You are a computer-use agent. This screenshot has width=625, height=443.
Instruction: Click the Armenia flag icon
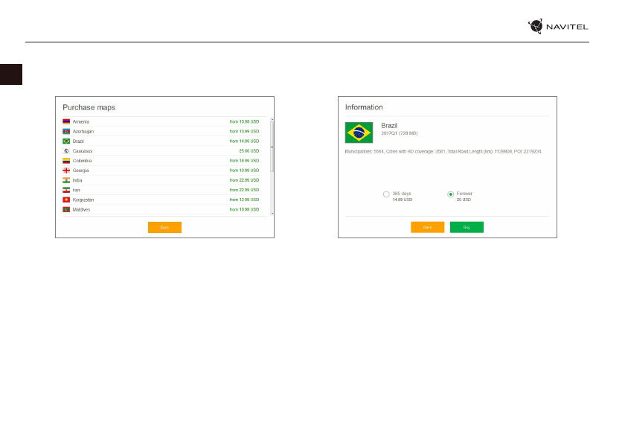pos(66,121)
